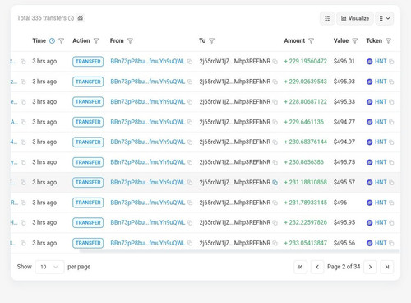This screenshot has height=303, width=411.
Task: Click TRANSFER badge in the $495.57 row
Action: (88, 183)
